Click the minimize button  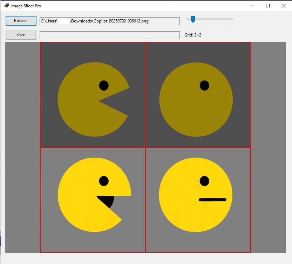(x=252, y=6)
